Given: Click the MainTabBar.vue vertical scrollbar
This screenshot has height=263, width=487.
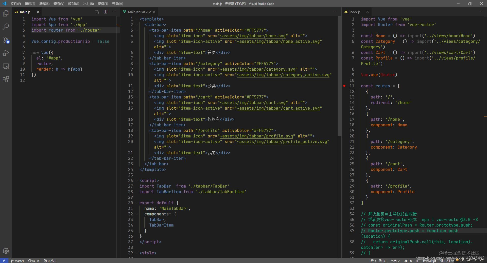Looking at the screenshot, I should tap(340, 76).
